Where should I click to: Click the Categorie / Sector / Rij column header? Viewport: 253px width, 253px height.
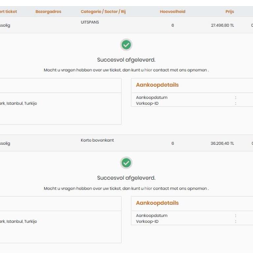pos(103,12)
